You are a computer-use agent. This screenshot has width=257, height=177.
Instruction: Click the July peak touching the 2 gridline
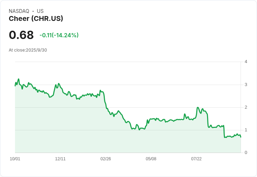pos(198,107)
